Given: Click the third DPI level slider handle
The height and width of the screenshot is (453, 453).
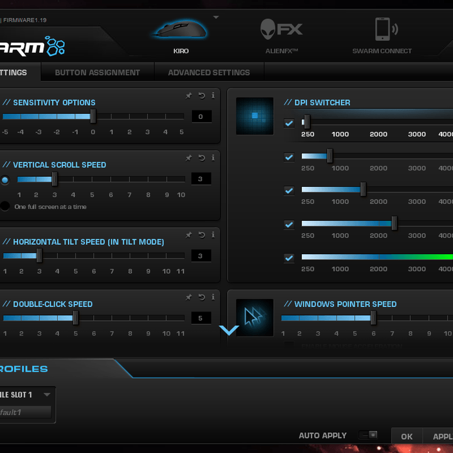Looking at the screenshot, I should pos(363,189).
